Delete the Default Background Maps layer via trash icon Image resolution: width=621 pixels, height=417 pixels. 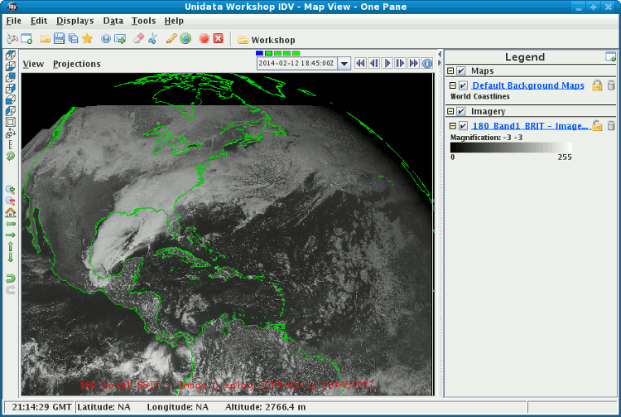tap(611, 85)
